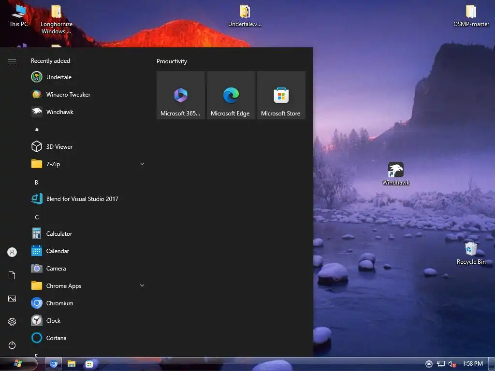Open Pictures from the Start sidebar
This screenshot has height=371, width=495.
click(12, 299)
